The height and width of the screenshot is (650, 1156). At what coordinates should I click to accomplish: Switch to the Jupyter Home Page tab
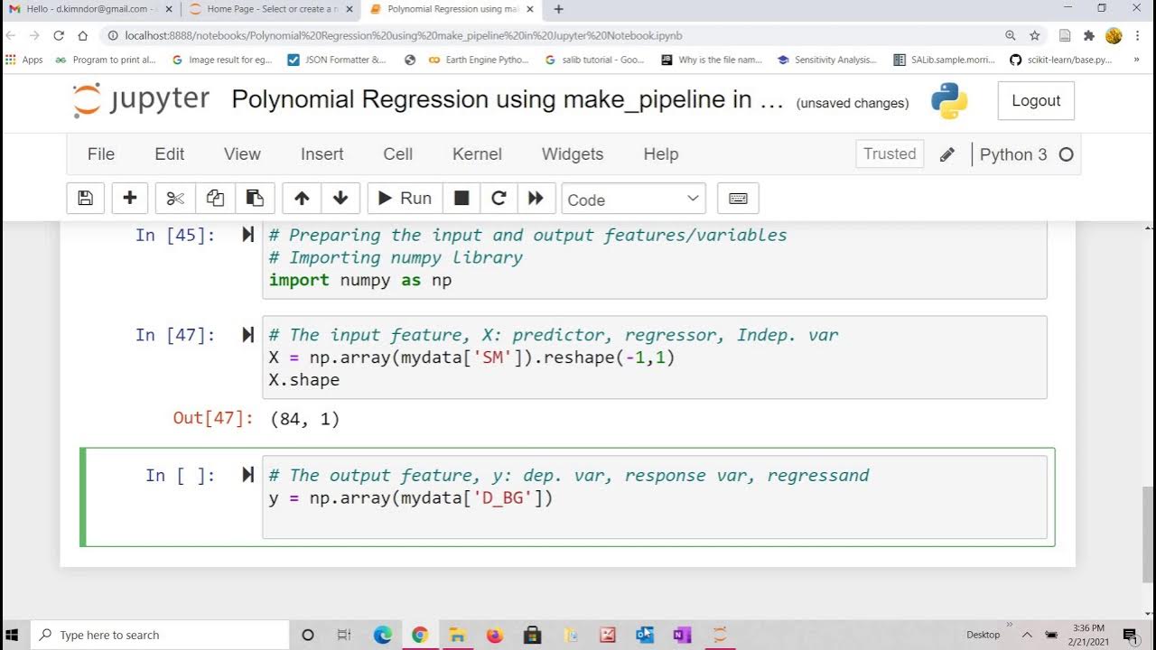click(x=270, y=9)
